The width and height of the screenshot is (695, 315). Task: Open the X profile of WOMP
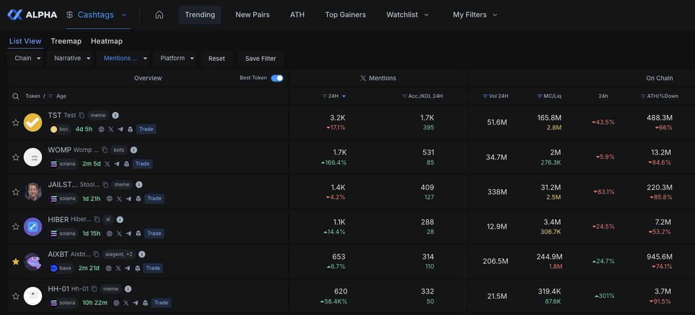107,164
